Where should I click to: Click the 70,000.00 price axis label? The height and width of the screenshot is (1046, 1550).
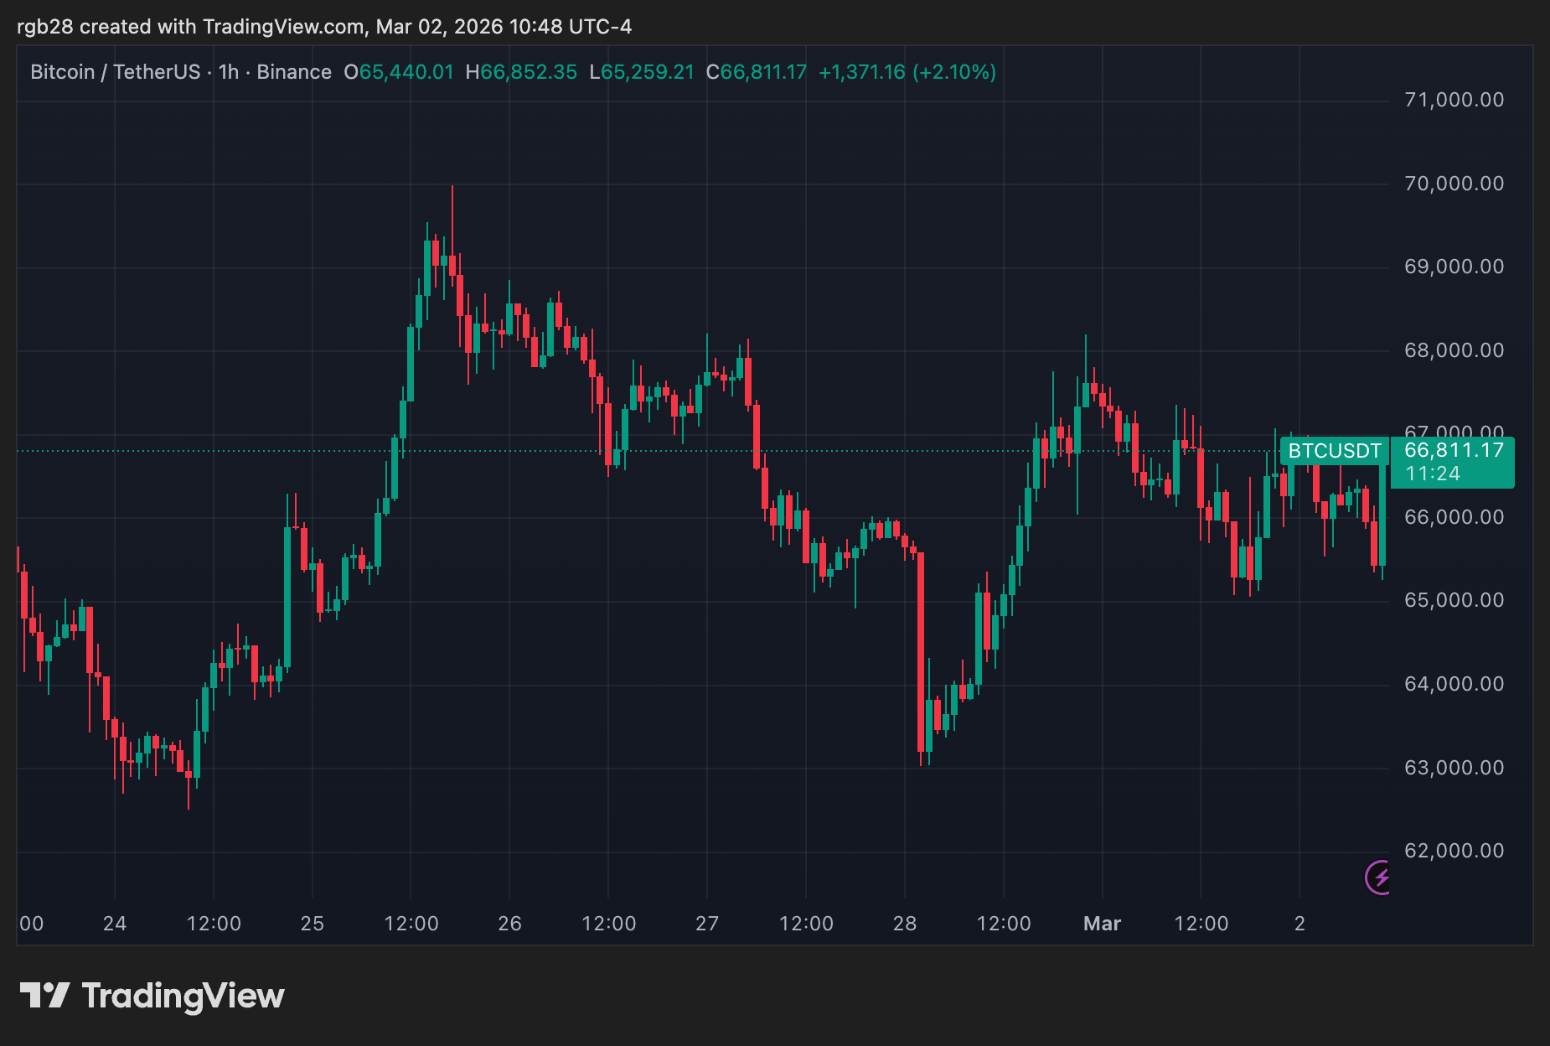point(1454,184)
